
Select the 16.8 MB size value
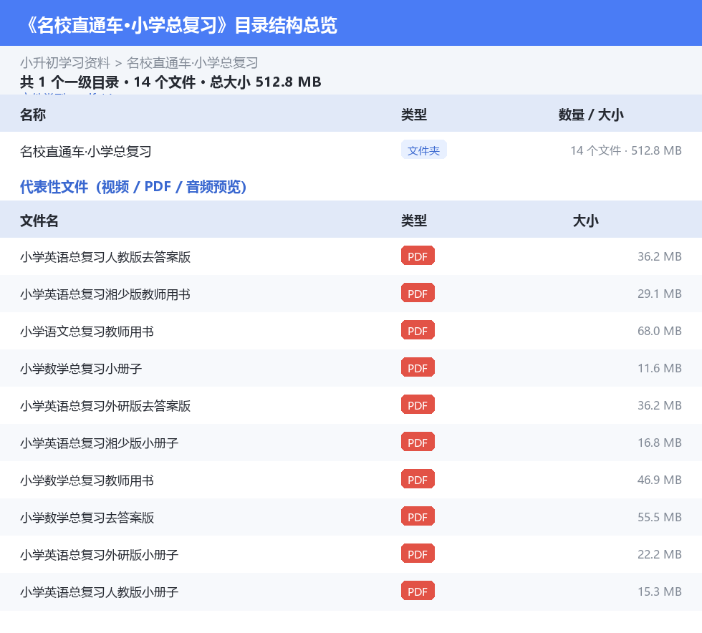click(x=660, y=443)
